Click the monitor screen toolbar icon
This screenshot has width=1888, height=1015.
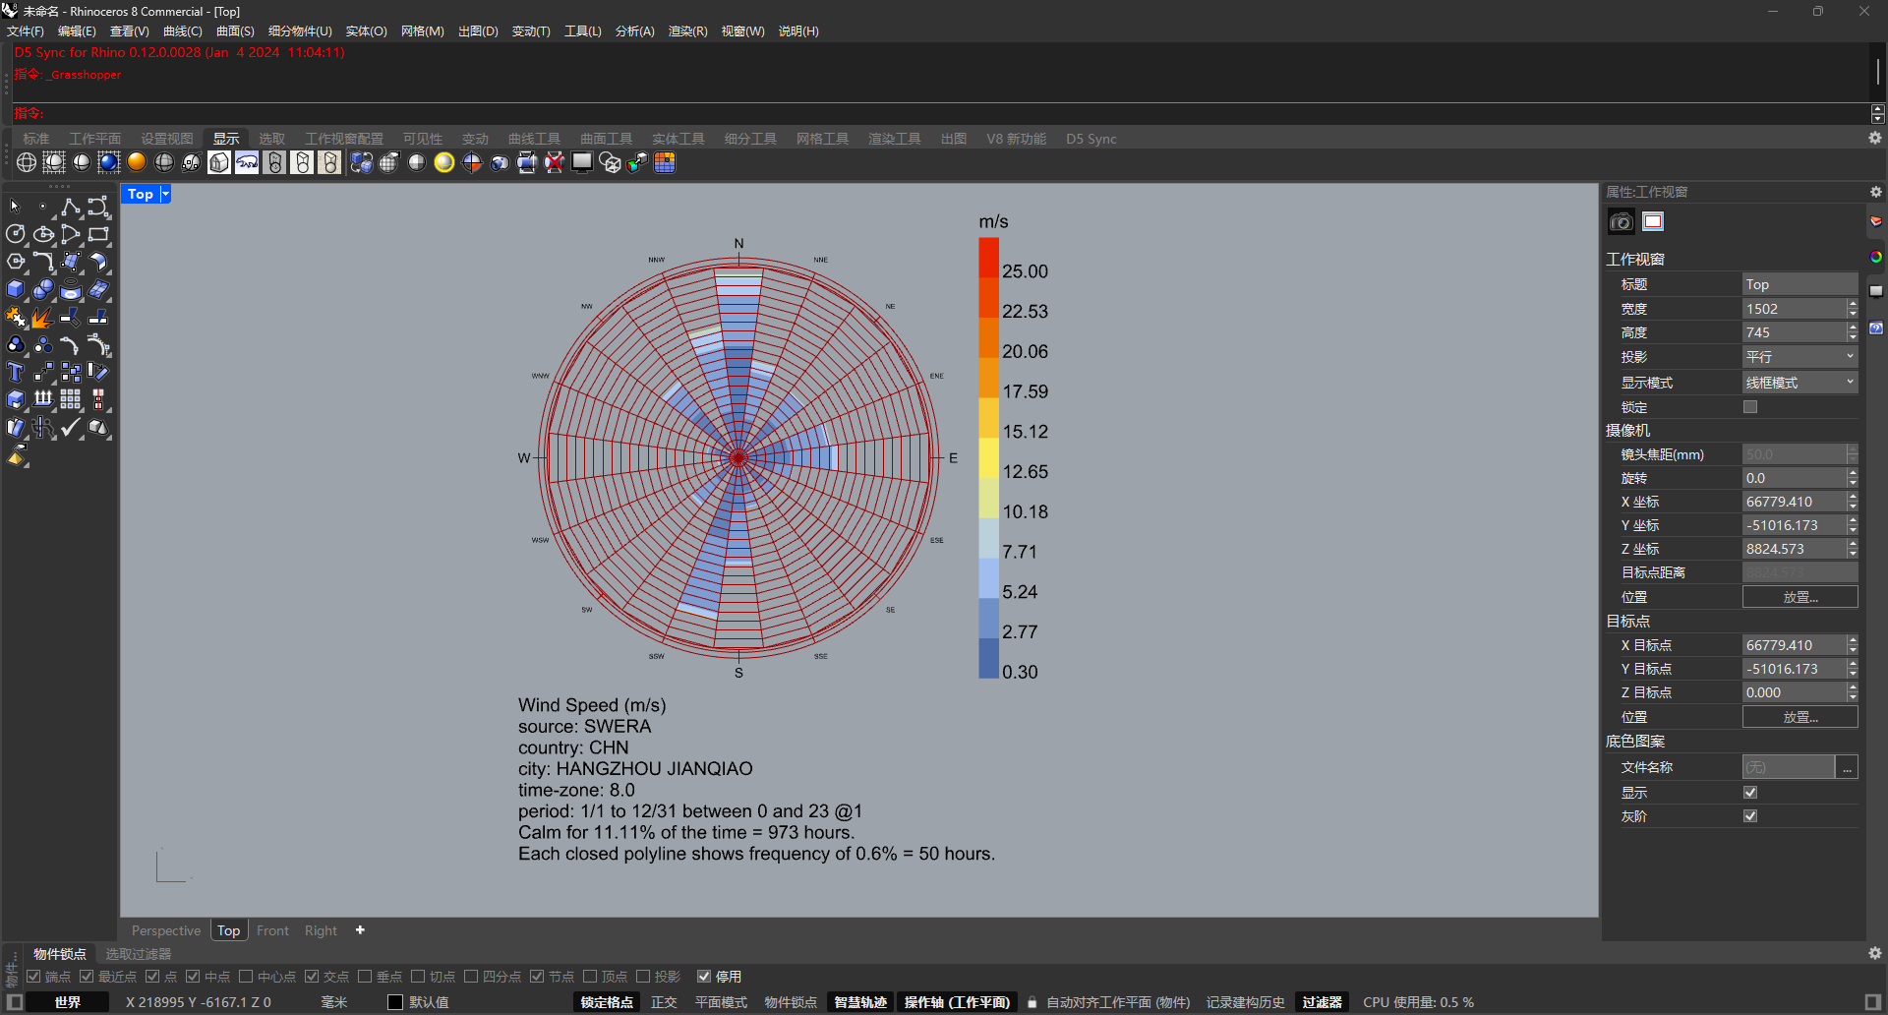[x=582, y=162]
